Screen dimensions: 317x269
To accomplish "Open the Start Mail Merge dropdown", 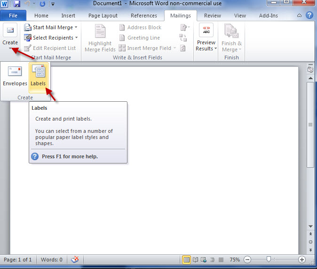I will tap(50, 27).
